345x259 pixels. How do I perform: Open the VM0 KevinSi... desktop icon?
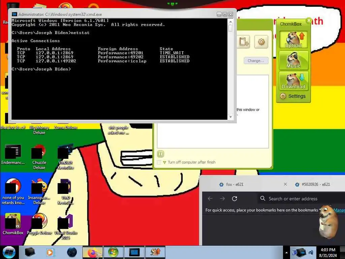click(x=66, y=192)
